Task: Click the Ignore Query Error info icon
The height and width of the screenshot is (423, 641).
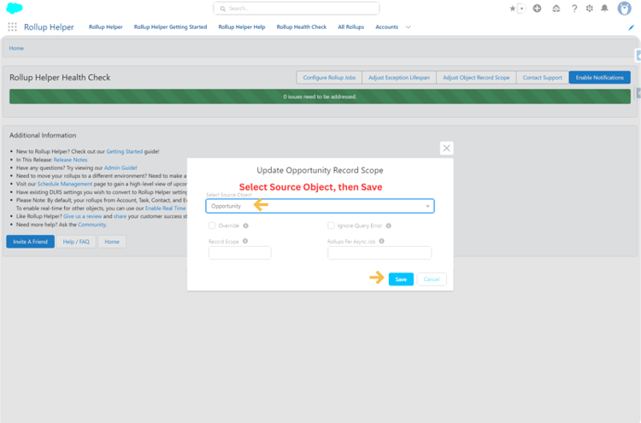Action: pos(388,226)
